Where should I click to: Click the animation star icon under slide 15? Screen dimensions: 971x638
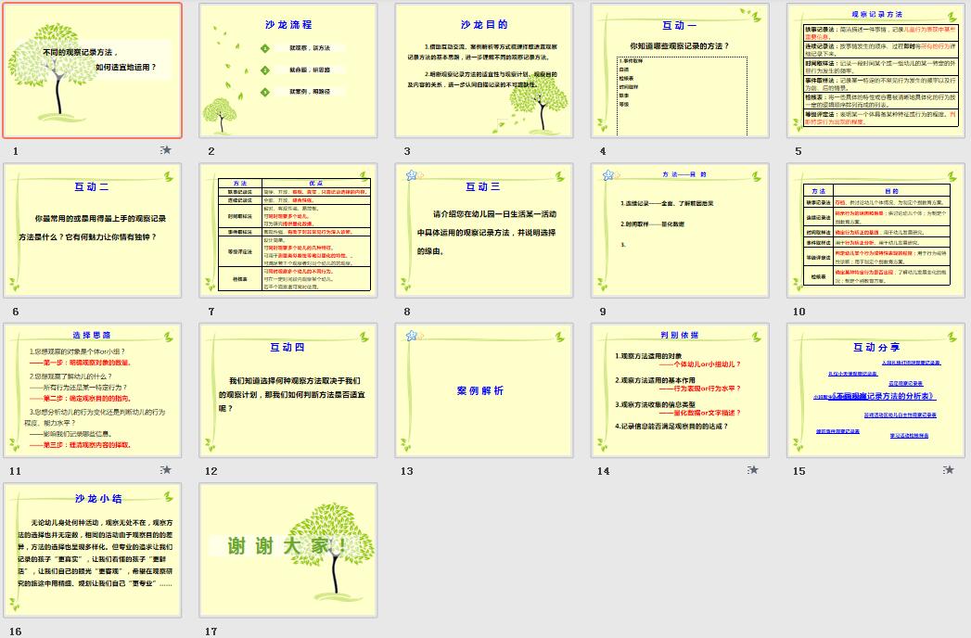[949, 470]
